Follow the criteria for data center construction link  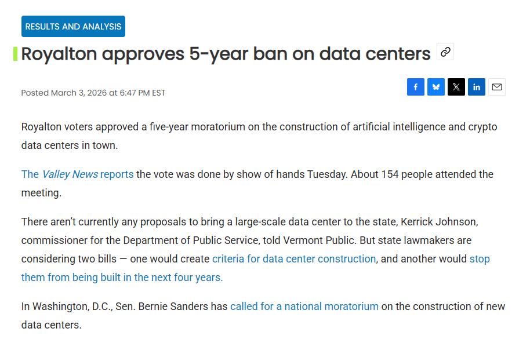pyautogui.click(x=294, y=259)
